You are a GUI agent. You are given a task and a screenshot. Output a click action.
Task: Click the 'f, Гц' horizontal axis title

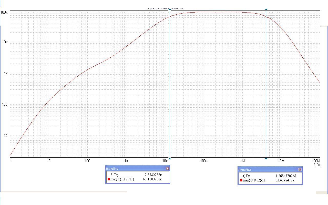click(317, 165)
